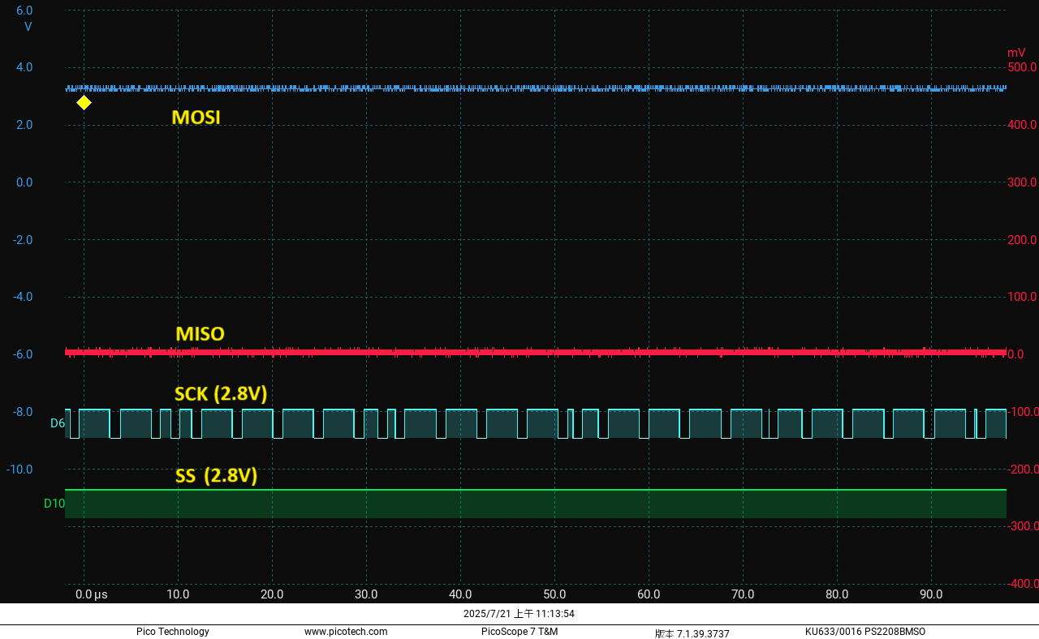Image resolution: width=1039 pixels, height=639 pixels.
Task: Click the KU633/0016 PS2208BMSO device text
Action: coord(865,632)
